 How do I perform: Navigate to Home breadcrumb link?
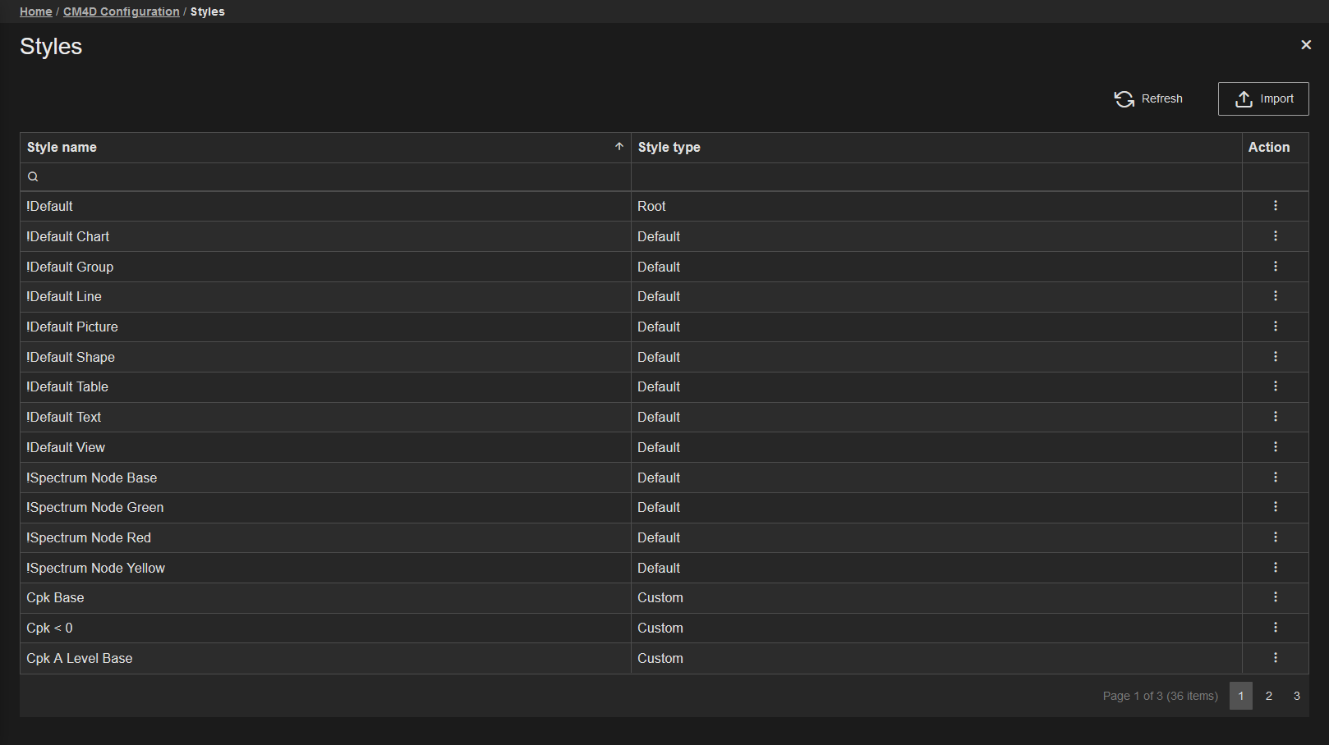[x=35, y=11]
